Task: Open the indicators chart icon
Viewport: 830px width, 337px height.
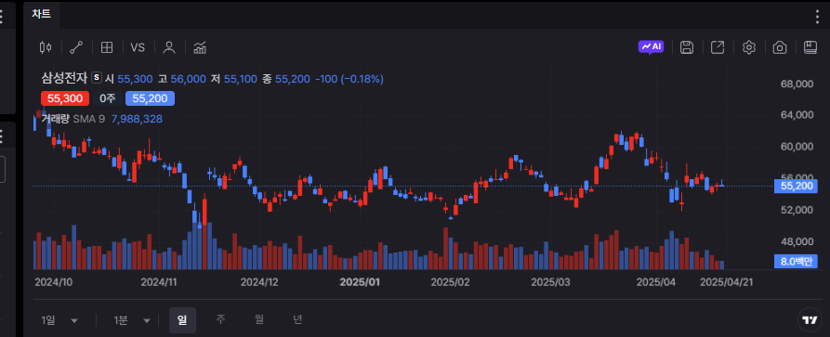Action: coord(200,47)
